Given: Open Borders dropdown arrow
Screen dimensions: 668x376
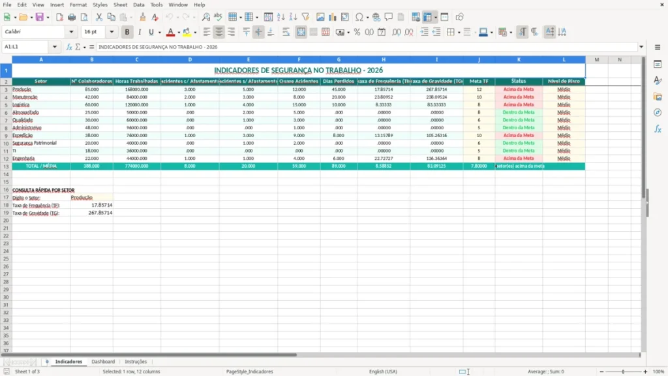Looking at the screenshot, I should coord(459,33).
